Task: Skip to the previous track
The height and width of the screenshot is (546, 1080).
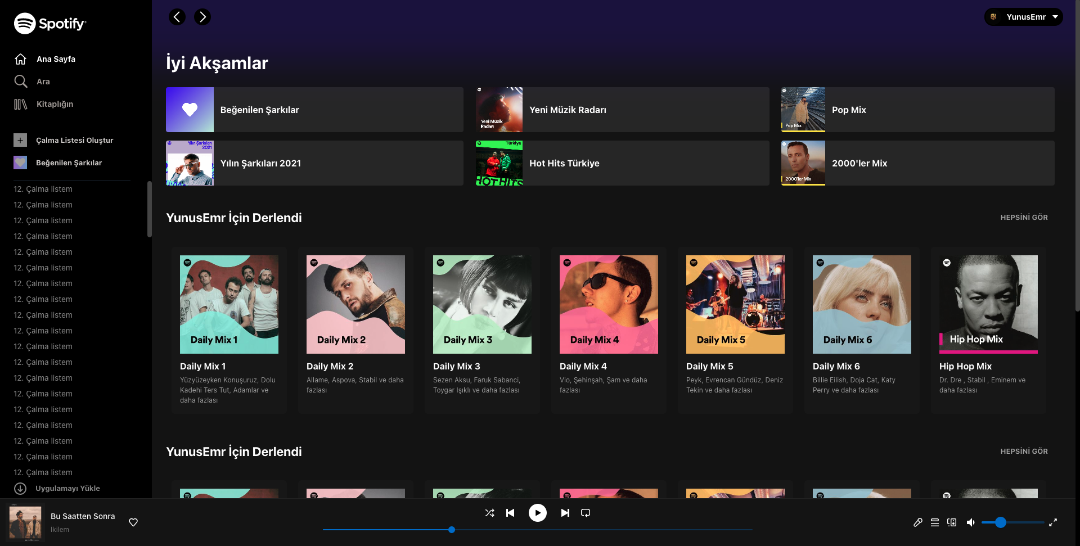Action: pyautogui.click(x=510, y=513)
